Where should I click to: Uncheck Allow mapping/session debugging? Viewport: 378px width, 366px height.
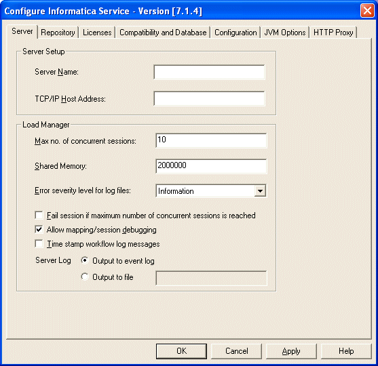pos(39,230)
